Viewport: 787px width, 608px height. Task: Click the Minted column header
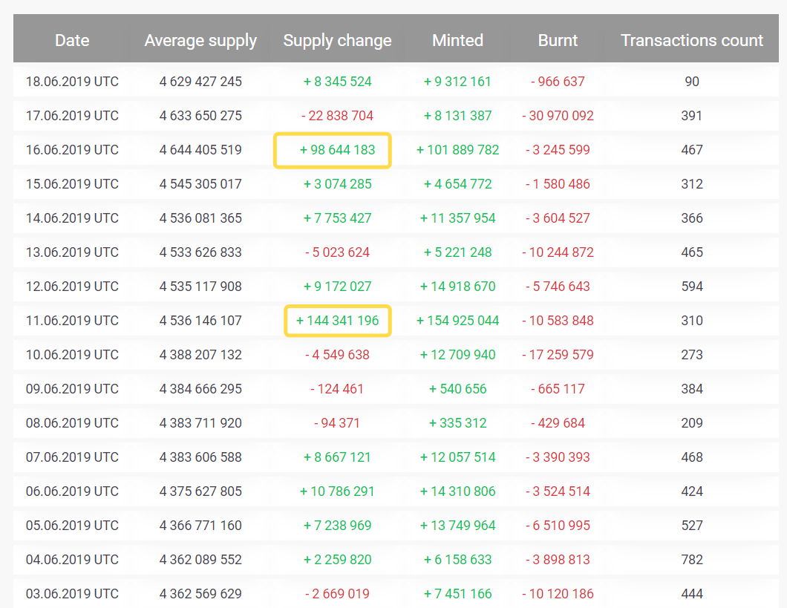(x=458, y=40)
